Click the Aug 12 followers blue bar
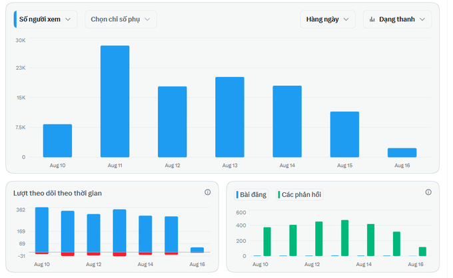This screenshot has width=453, height=278. click(94, 233)
